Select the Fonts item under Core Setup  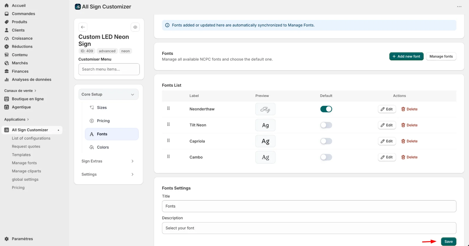click(112, 134)
